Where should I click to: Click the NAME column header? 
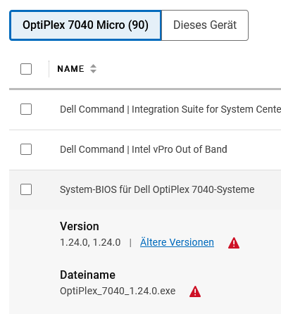pyautogui.click(x=70, y=69)
